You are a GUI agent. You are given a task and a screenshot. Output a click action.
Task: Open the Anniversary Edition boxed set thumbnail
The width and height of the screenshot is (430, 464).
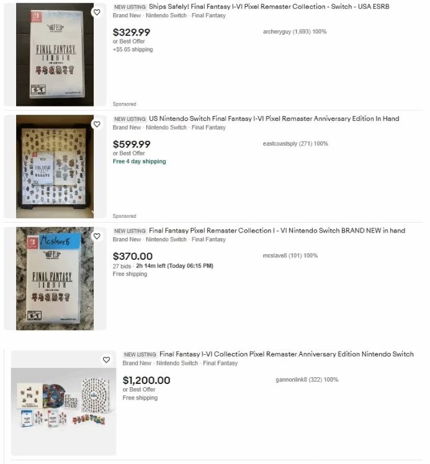(55, 167)
